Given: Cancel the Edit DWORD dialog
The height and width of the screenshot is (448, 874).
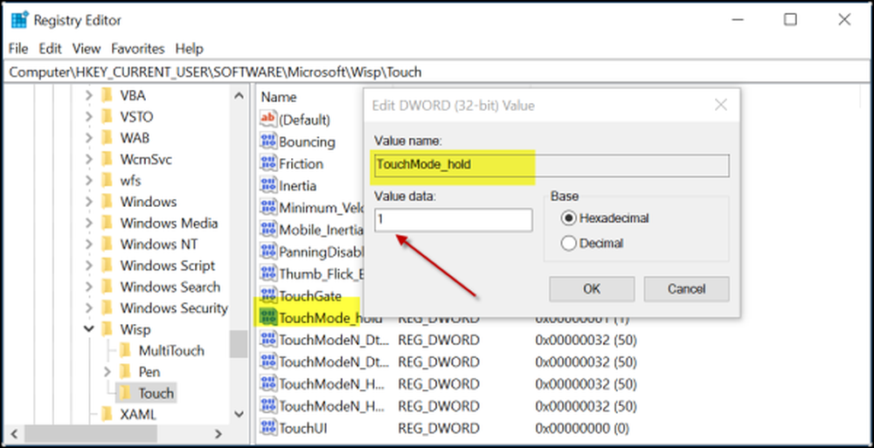Looking at the screenshot, I should pos(687,289).
